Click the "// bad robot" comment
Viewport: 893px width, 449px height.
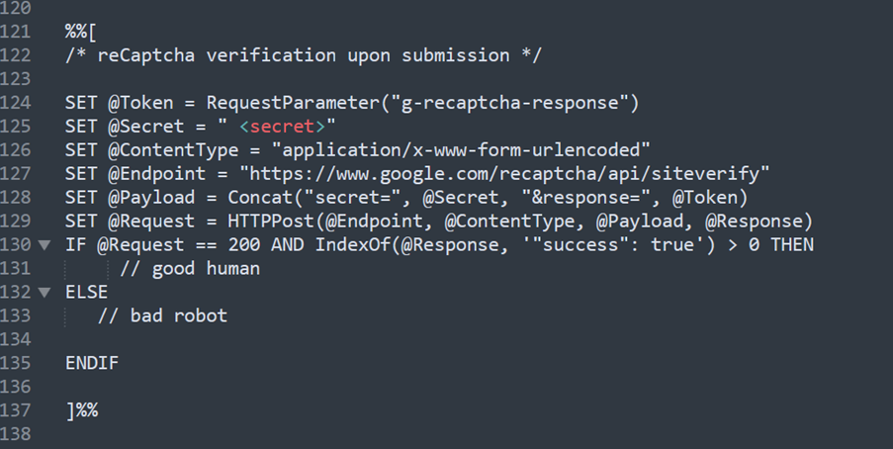click(162, 315)
